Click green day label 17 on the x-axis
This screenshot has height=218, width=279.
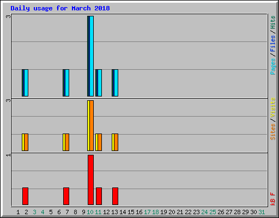point(147,212)
